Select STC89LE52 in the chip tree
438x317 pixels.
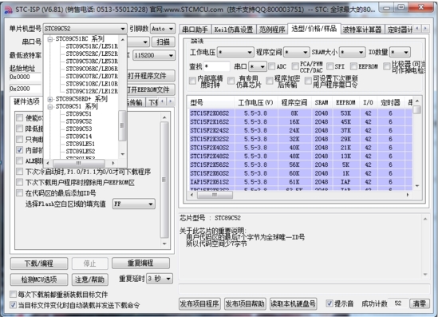(x=81, y=151)
